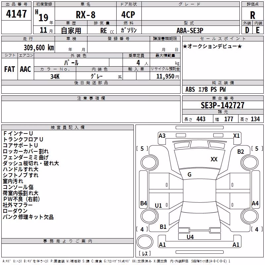Click damage mark B2 on front fender
The image size is (265, 265).
tap(240, 152)
